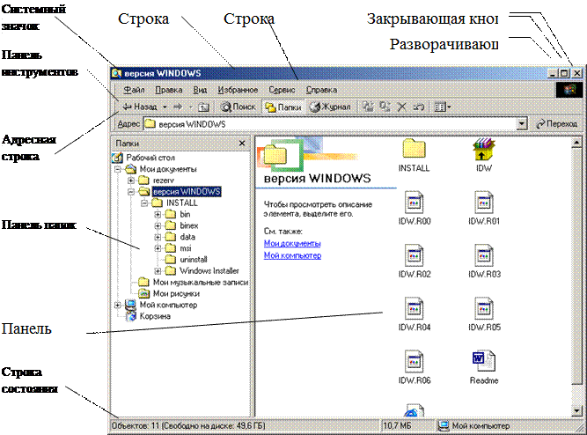
Task: Expand the msi folder node
Action: tap(158, 248)
